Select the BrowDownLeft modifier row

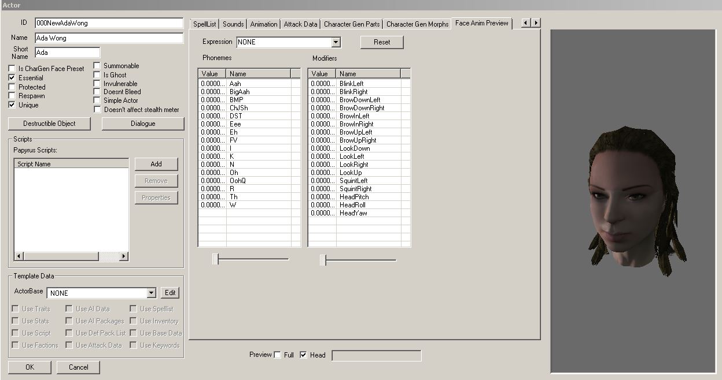click(359, 100)
